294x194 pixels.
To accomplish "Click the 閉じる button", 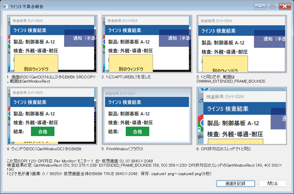I will [x=273, y=184].
